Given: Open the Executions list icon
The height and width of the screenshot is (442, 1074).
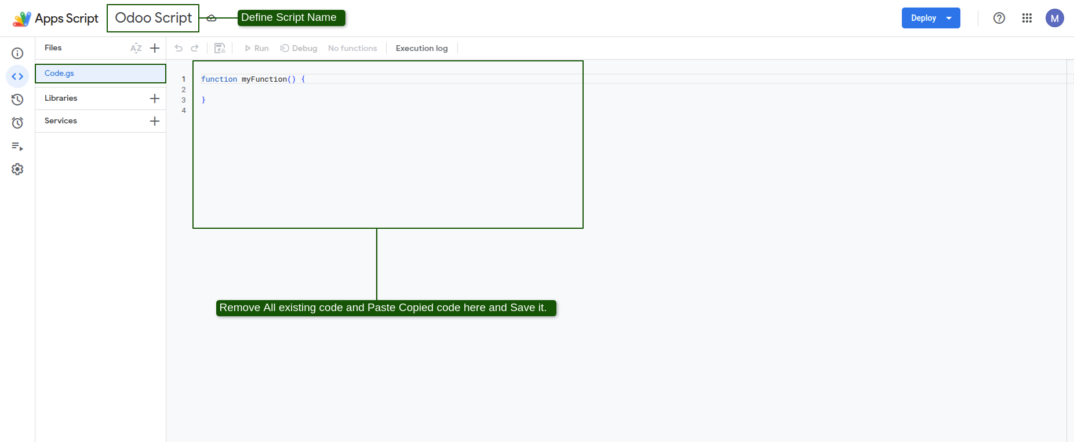Looking at the screenshot, I should pos(17,147).
